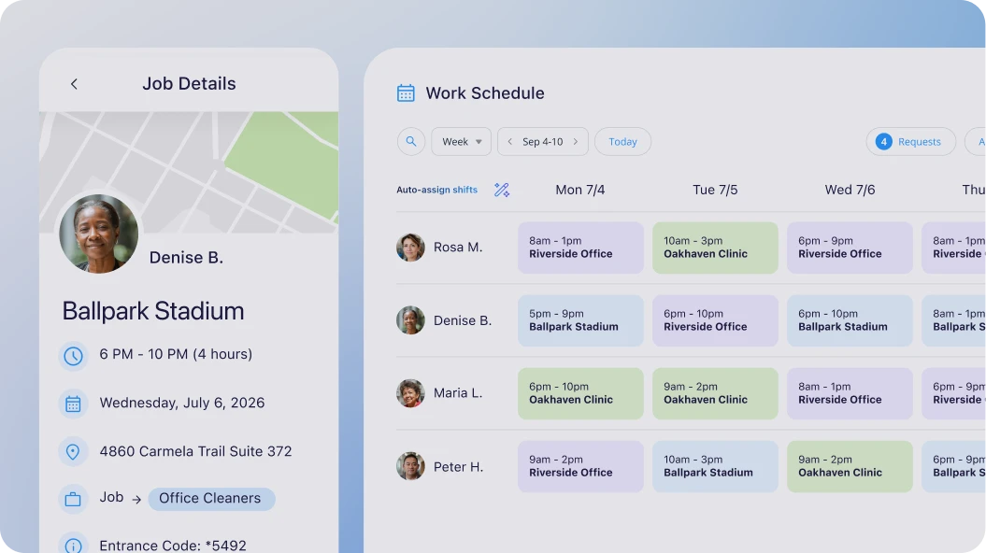Open Maria L.'s Monday 6pm - 10pm Oakhaven Clinic shift
986x553 pixels.
pos(580,393)
